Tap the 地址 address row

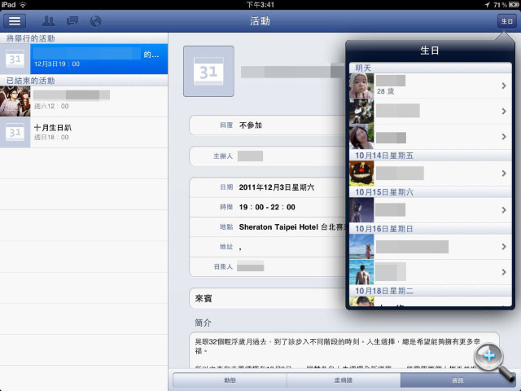pos(268,247)
